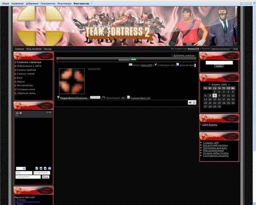Open 'Программы для всех' link
The width and height of the screenshot is (256, 205).
(x=215, y=148)
